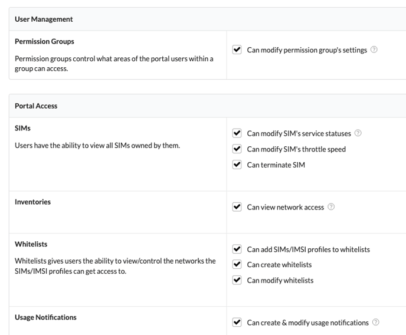
Task: Click help icon next to usage notifications
Action: (376, 323)
